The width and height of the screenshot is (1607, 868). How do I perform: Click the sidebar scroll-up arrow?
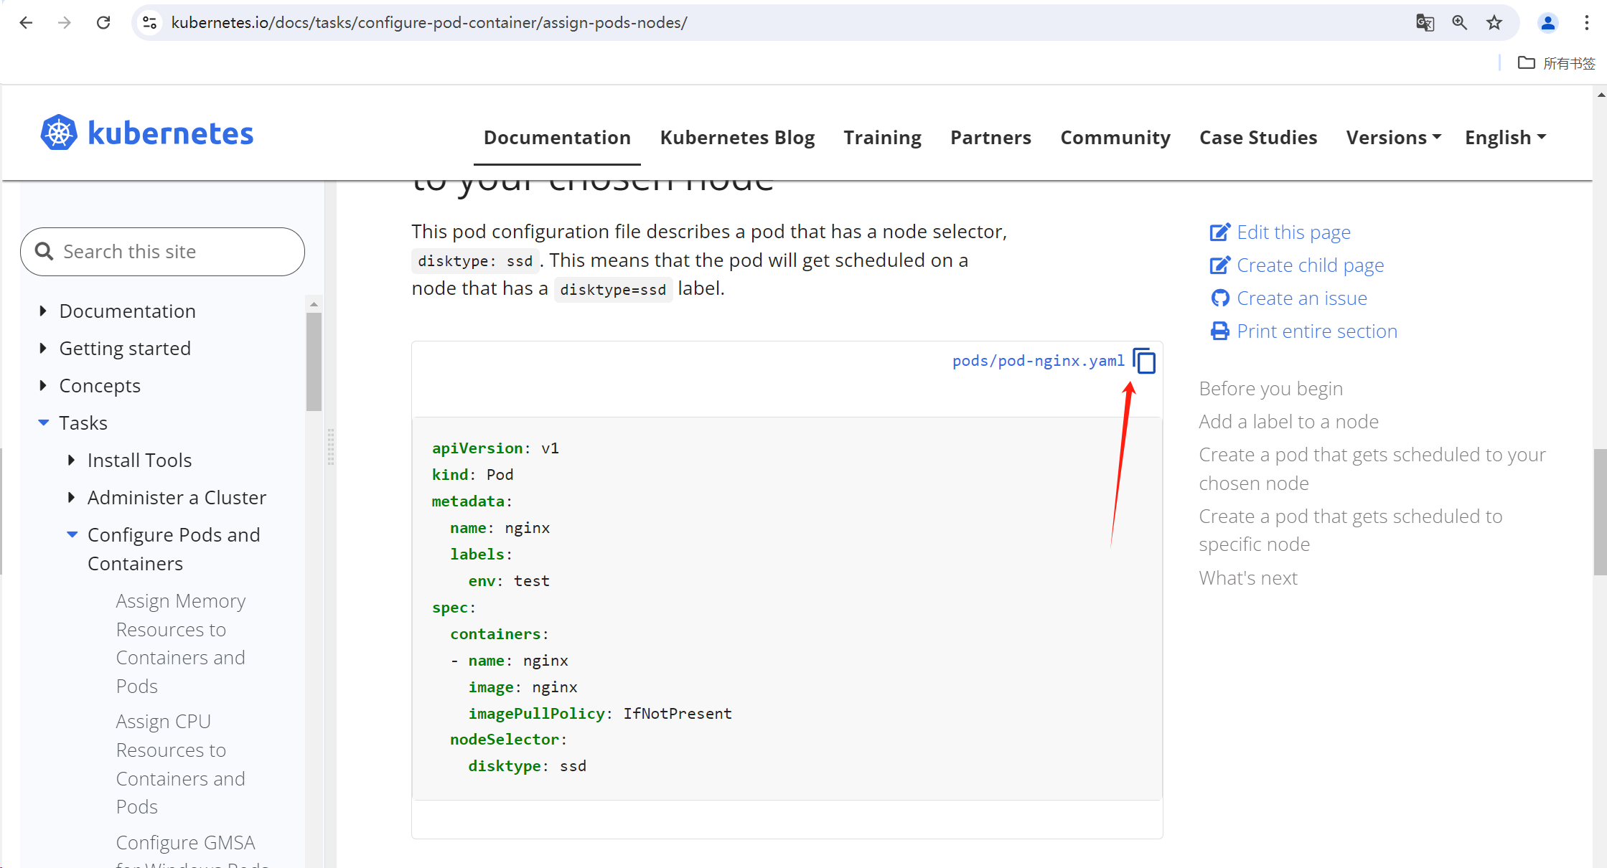314,304
